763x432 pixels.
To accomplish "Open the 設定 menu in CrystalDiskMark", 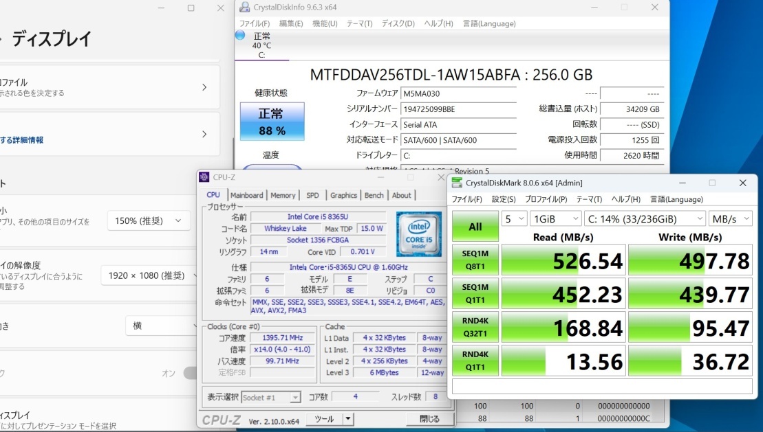I will (x=504, y=199).
